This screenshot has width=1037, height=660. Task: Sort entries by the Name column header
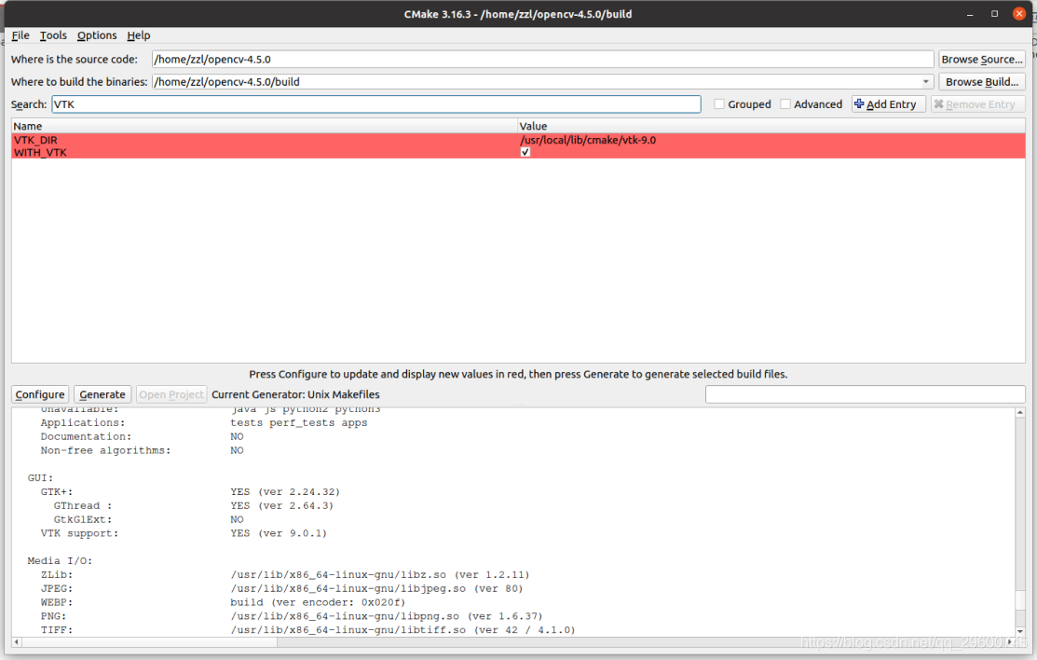(x=264, y=126)
